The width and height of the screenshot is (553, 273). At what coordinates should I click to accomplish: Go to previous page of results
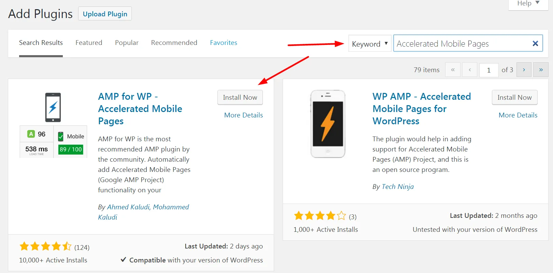(470, 70)
